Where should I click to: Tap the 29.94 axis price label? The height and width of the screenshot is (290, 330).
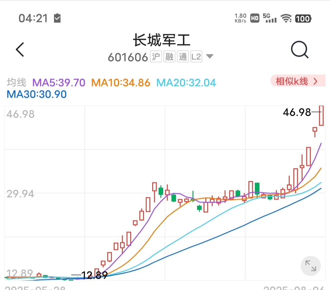20,194
